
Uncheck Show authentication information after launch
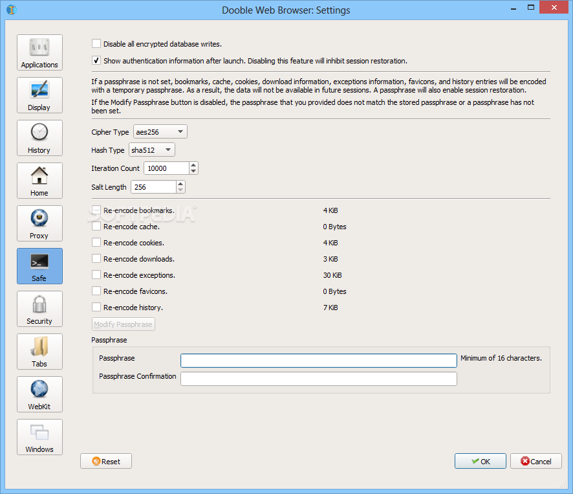(x=96, y=61)
